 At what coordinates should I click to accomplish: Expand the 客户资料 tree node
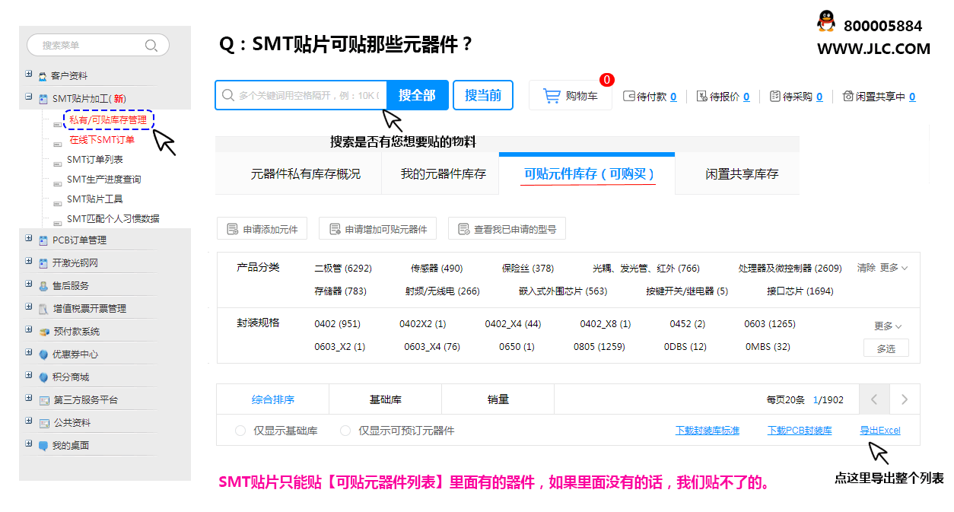coord(29,75)
